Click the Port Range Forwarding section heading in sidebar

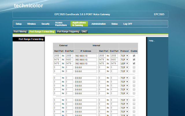[x=31, y=39]
